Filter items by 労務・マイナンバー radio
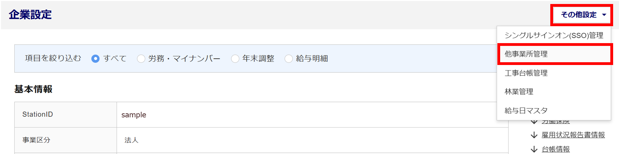This screenshot has width=619, height=154. click(x=141, y=59)
